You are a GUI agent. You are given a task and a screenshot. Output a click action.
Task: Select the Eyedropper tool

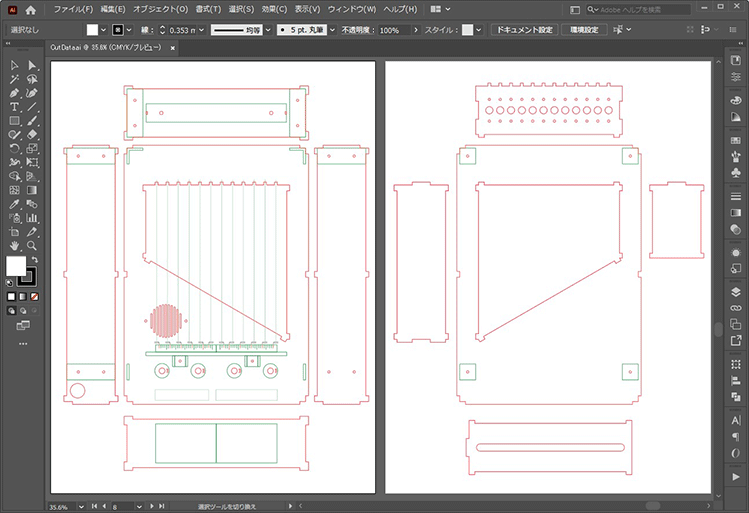(x=15, y=203)
